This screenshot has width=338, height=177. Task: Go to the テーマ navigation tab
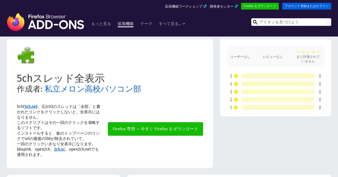tap(146, 24)
